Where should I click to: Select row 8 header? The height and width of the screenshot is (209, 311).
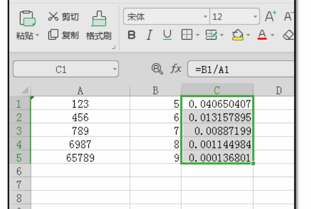point(20,198)
